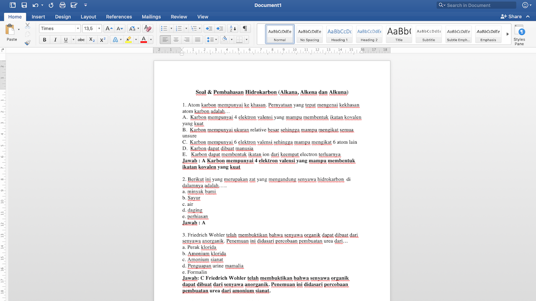
Task: Undo the last action
Action: [35, 5]
